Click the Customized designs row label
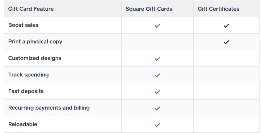This screenshot has width=262, height=133. point(35,58)
